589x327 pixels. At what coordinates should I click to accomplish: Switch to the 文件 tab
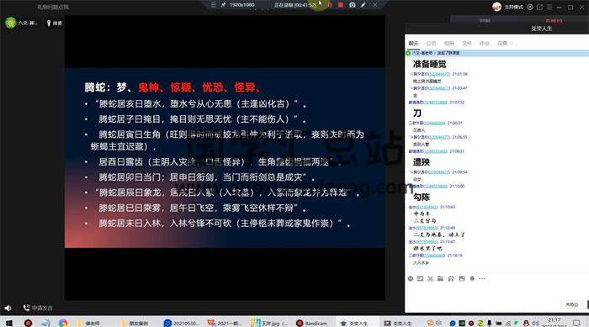coord(466,44)
